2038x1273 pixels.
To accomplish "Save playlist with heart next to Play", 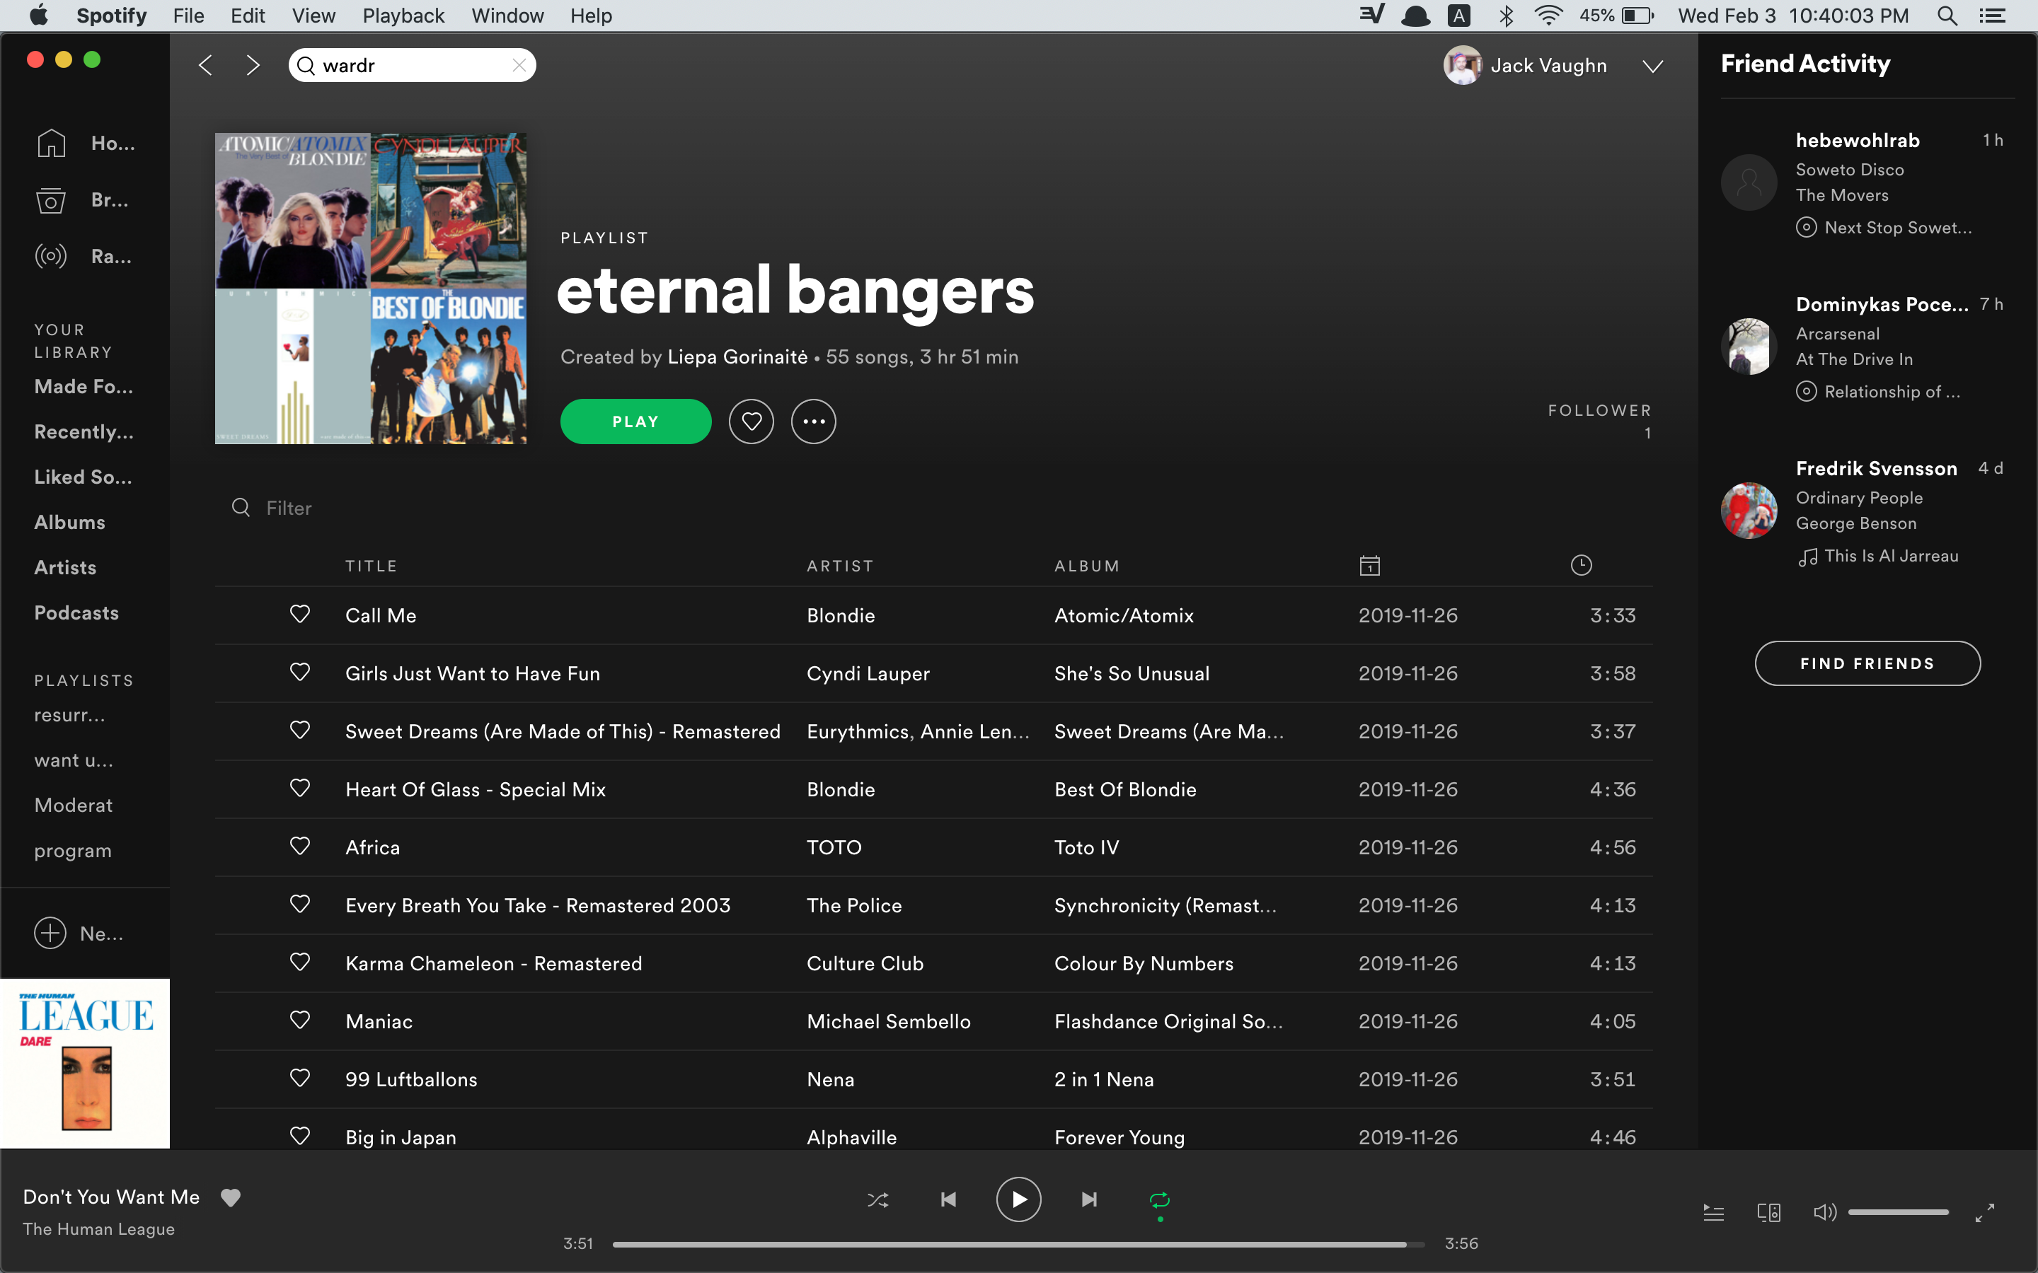I will (752, 421).
